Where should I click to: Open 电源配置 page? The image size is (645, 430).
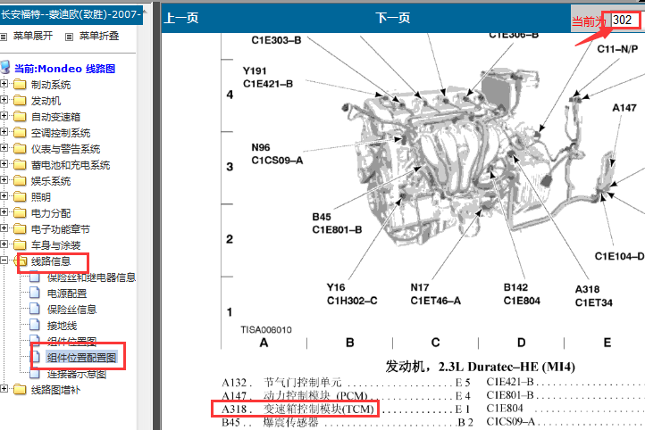(67, 294)
